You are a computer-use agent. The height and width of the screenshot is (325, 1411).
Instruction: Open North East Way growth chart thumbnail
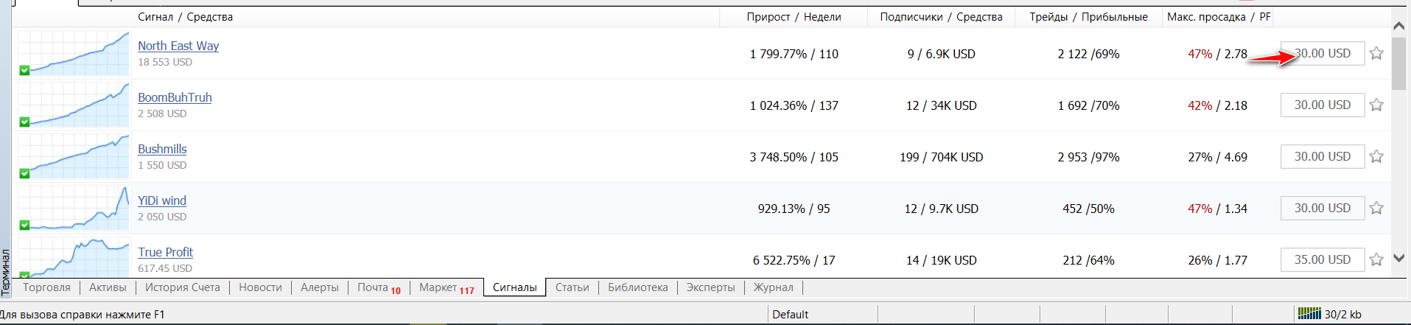(x=74, y=53)
